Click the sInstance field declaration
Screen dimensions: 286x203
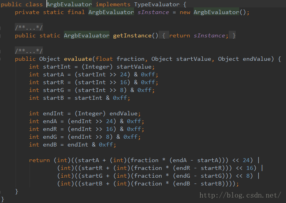[x=153, y=12]
